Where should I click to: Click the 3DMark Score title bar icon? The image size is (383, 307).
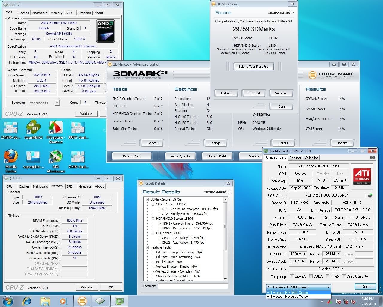(213, 4)
